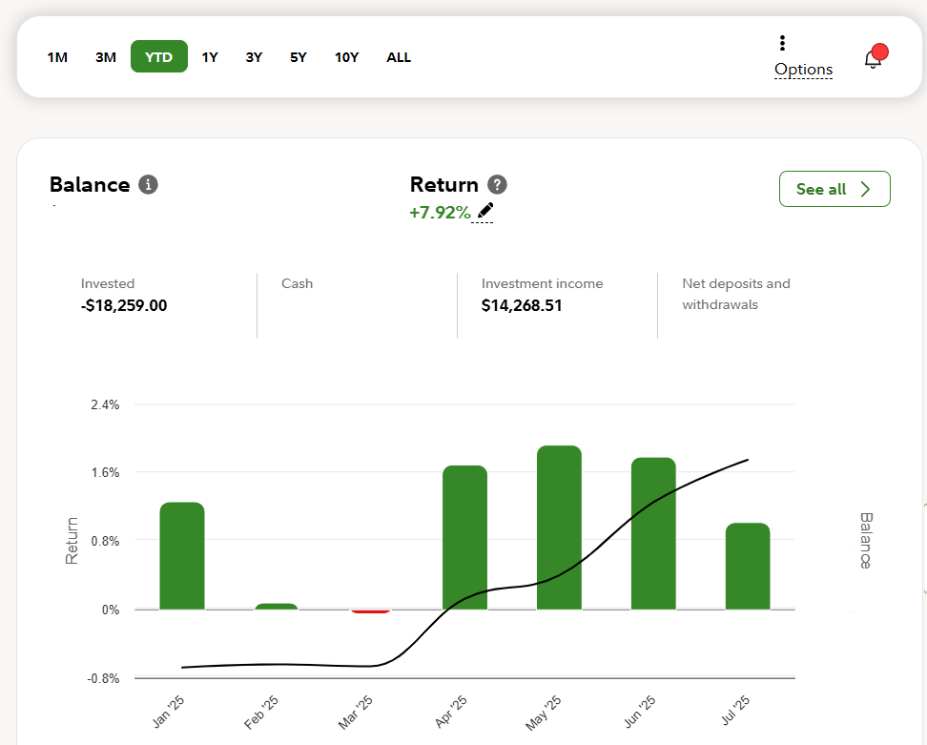Screen dimensions: 927x745
Task: Click the See all button
Action: tap(834, 189)
